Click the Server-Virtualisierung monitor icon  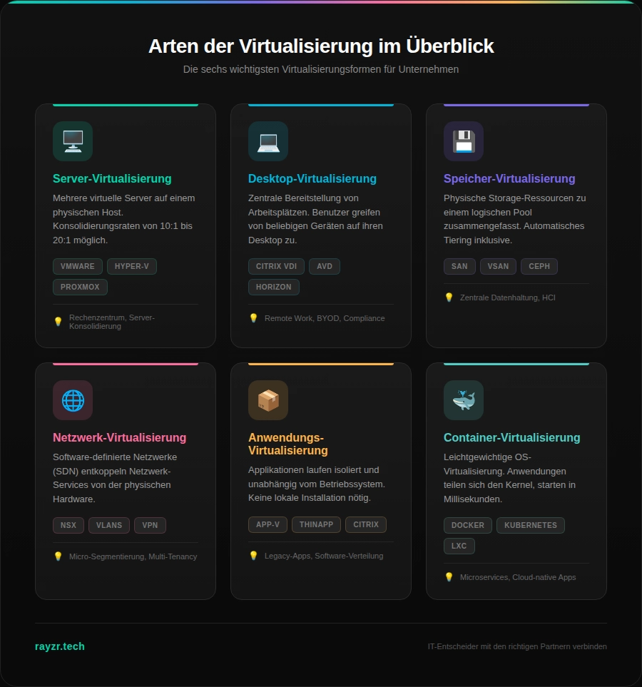point(73,141)
